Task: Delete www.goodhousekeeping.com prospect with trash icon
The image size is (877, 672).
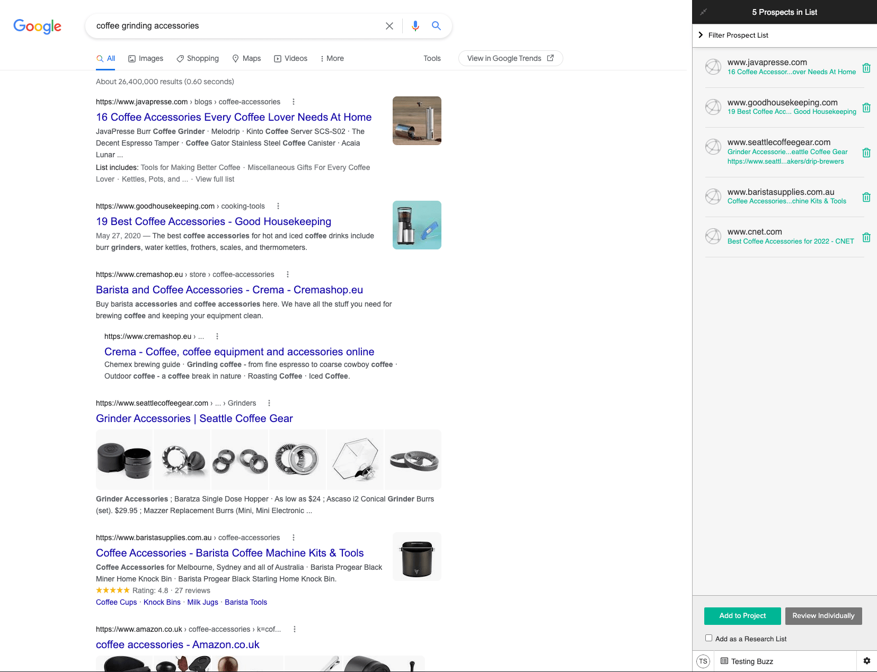Action: click(866, 107)
